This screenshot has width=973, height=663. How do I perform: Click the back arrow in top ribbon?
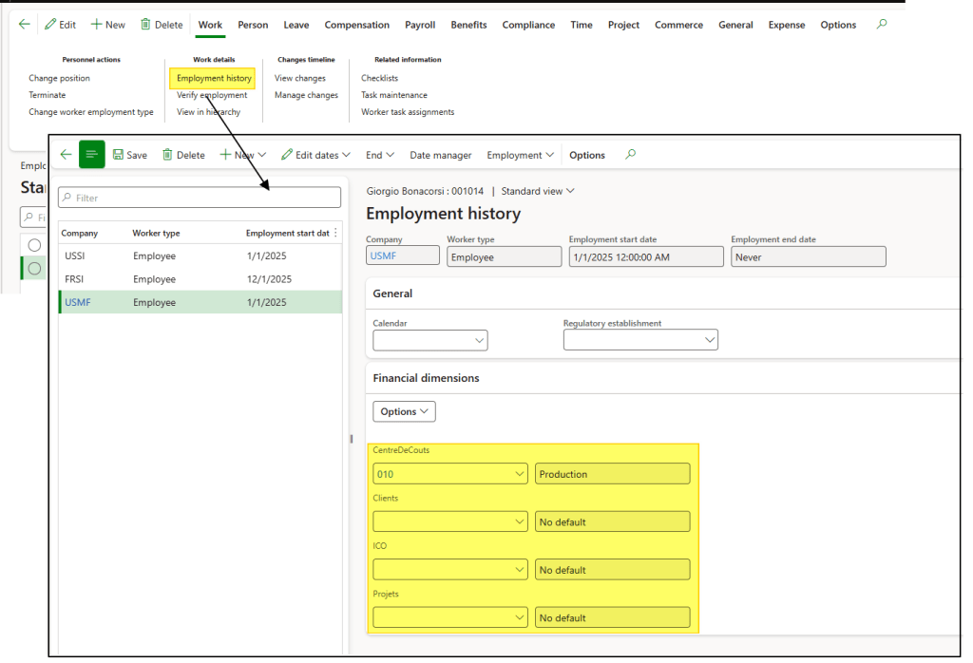tap(25, 25)
